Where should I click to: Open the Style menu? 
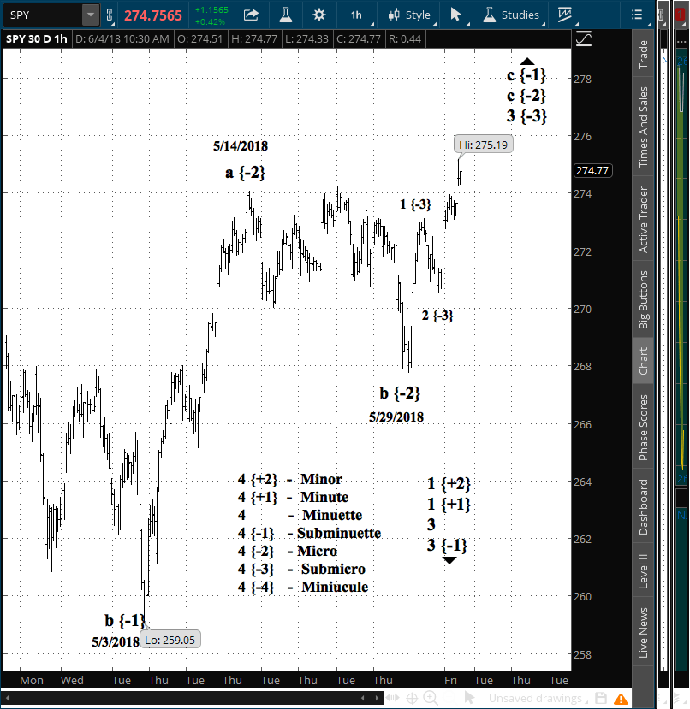(x=409, y=15)
